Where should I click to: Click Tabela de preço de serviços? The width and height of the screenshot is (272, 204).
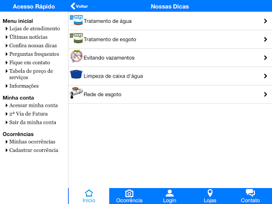click(x=31, y=74)
